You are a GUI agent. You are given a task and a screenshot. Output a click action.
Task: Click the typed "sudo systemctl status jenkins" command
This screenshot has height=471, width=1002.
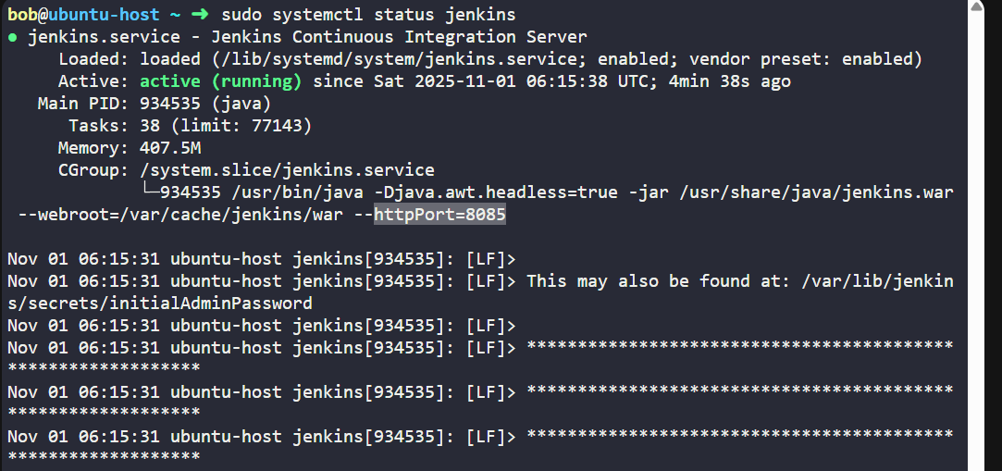(368, 15)
